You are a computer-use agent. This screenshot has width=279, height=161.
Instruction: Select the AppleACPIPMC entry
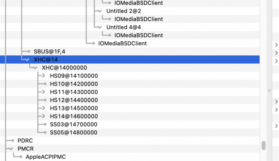pyautogui.click(x=45, y=157)
